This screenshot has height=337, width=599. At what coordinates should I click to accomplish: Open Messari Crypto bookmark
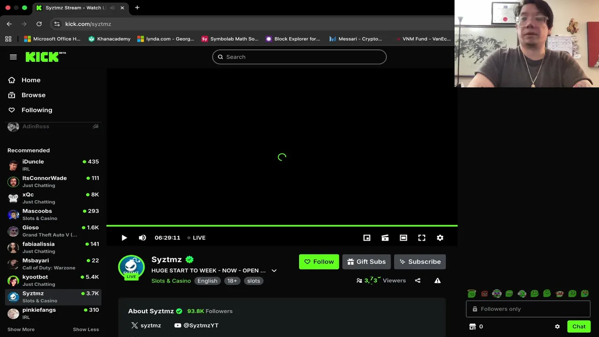click(x=356, y=39)
